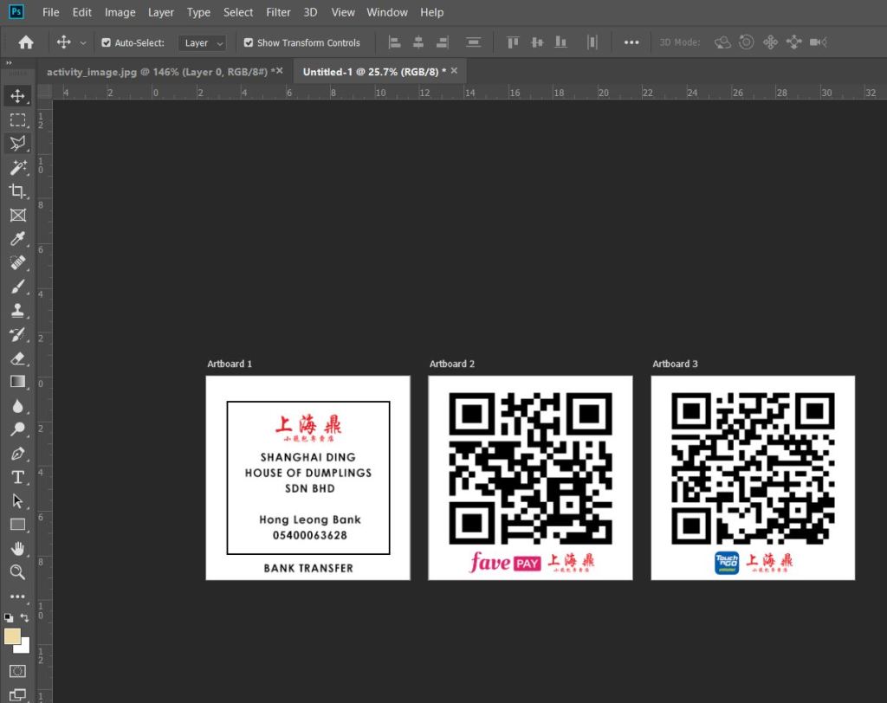Select the Eyedropper tool
This screenshot has height=703, width=887.
pos(17,239)
